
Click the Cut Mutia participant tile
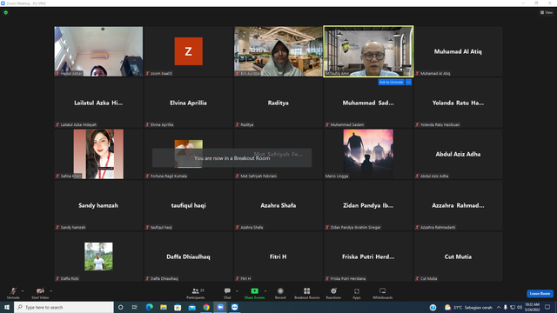tap(458, 256)
